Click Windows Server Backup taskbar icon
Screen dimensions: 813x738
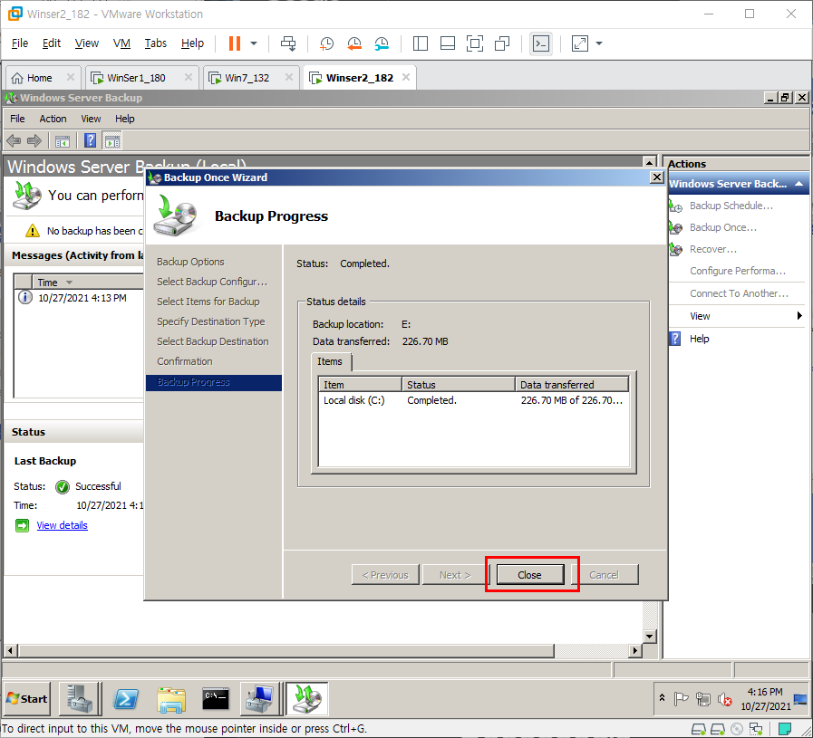coord(307,699)
